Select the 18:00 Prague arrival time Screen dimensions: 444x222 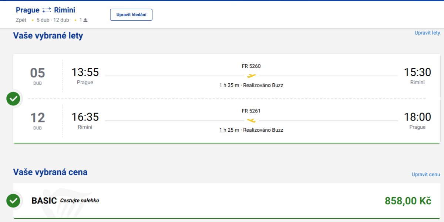pos(417,117)
